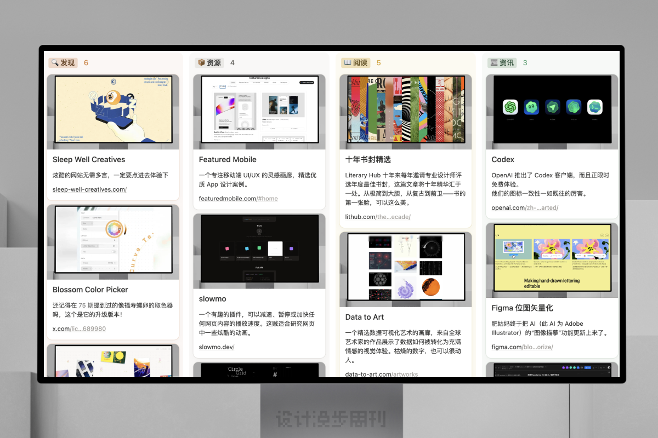Screen dimensions: 658x438
Task: Click the 资讯 column tag
Action: [x=502, y=62]
